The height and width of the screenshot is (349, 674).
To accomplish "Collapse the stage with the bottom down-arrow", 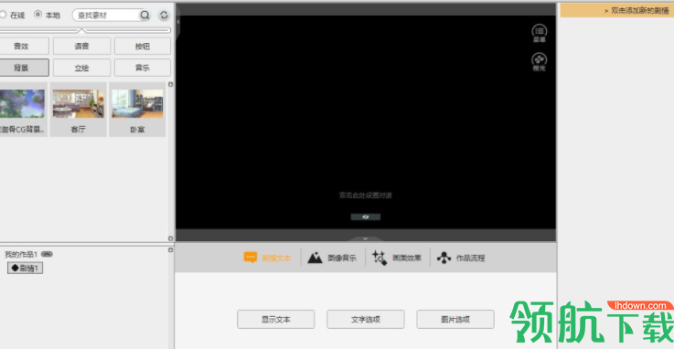I will [366, 238].
